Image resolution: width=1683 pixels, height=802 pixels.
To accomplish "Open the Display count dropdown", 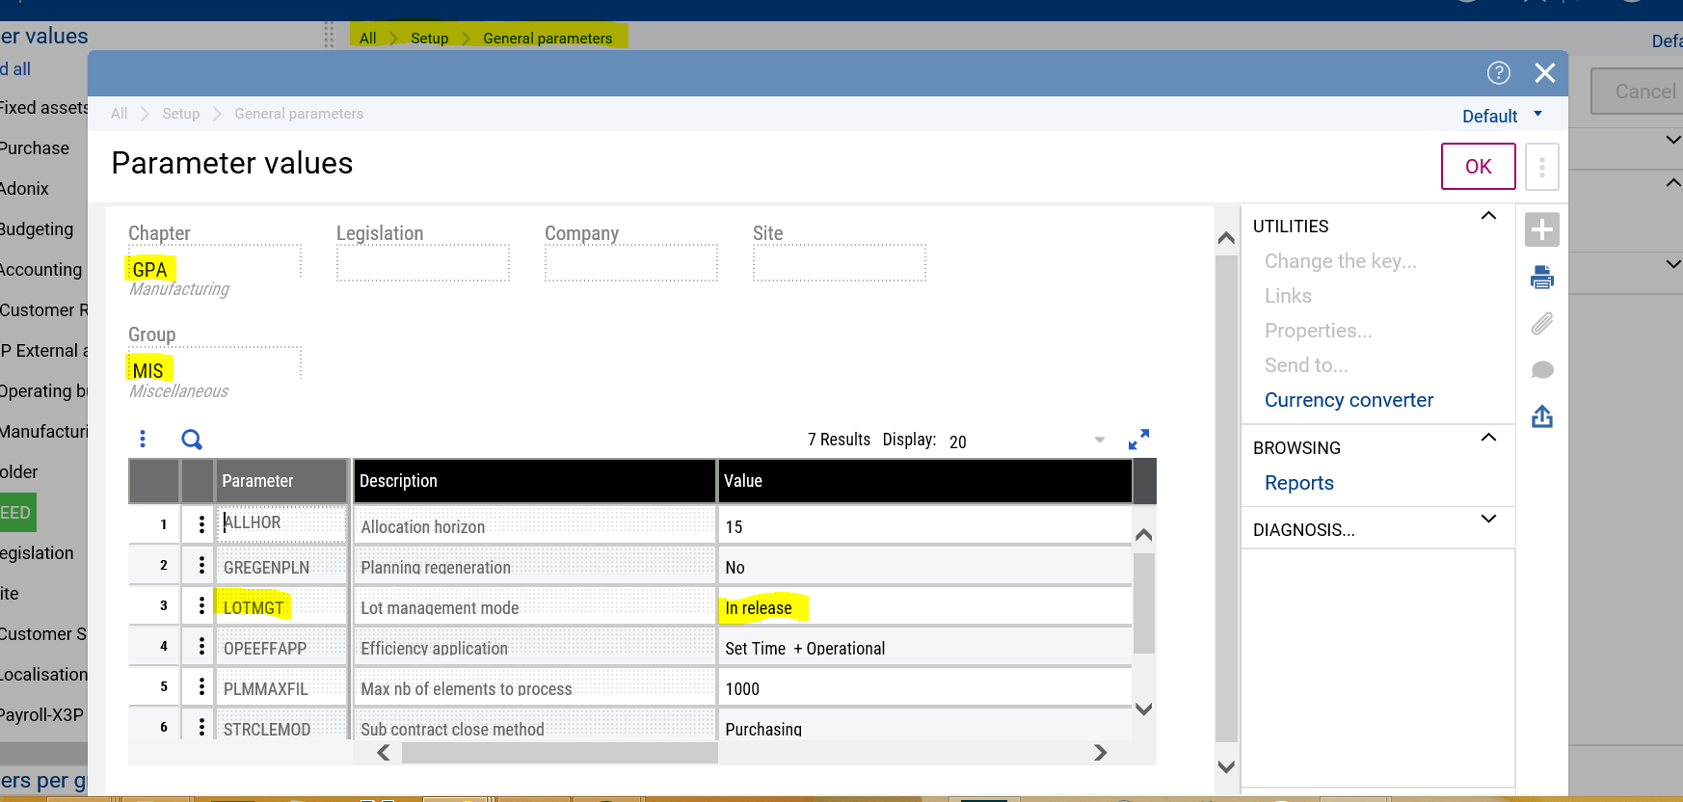I will pos(1099,441).
